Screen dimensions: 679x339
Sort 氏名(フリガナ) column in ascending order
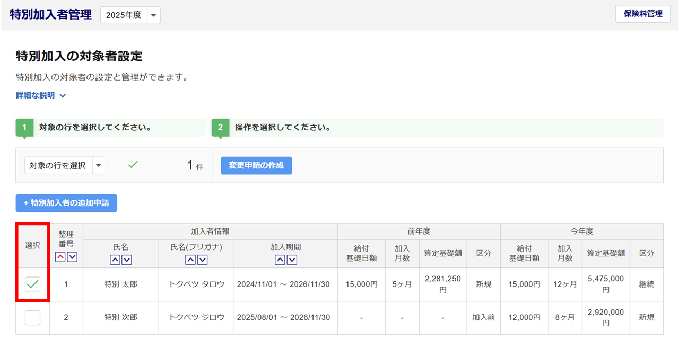[190, 260]
